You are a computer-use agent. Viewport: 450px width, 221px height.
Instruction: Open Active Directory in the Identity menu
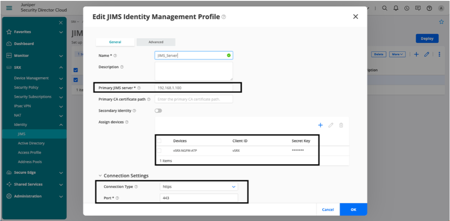[x=31, y=143]
